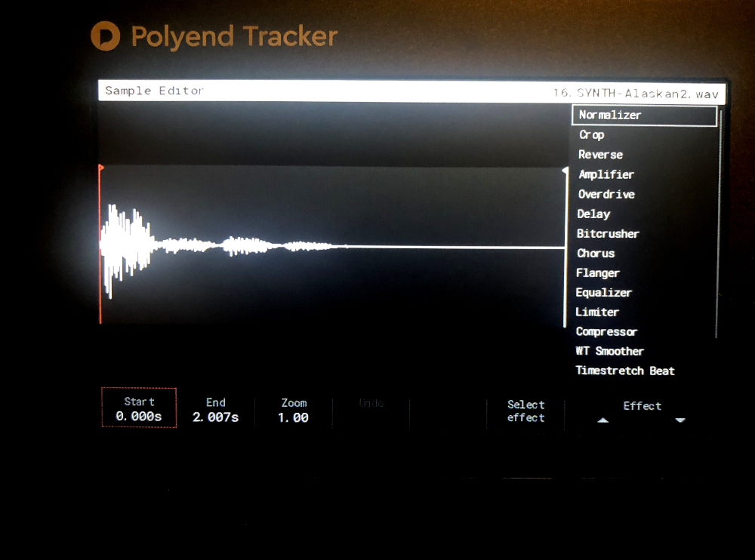The height and width of the screenshot is (560, 755).
Task: Choose Amplifier from the effect list
Action: pos(606,174)
